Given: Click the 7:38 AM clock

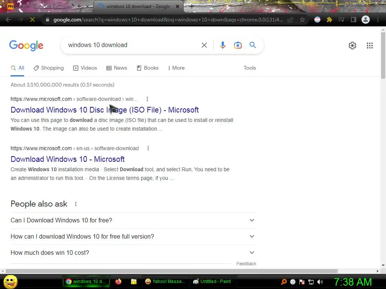Looking at the screenshot, I should pos(353,282).
